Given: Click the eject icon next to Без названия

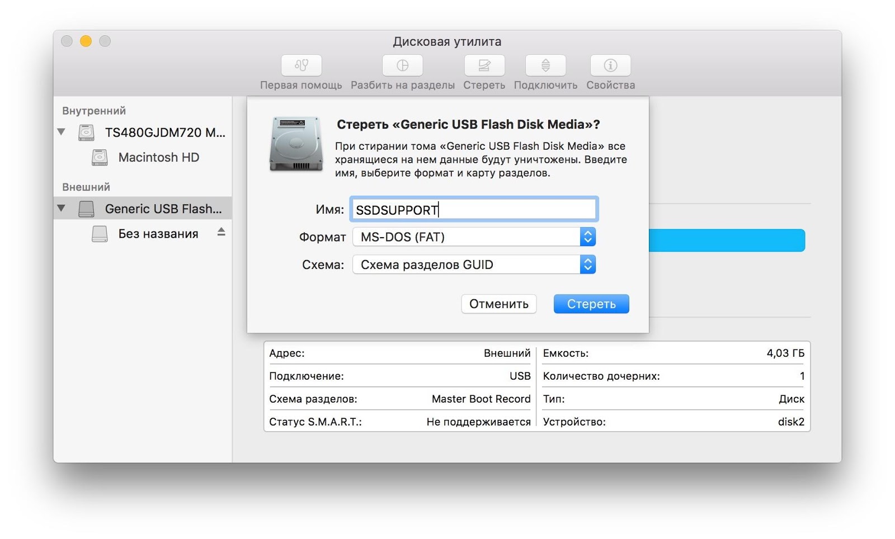Looking at the screenshot, I should coord(222,232).
